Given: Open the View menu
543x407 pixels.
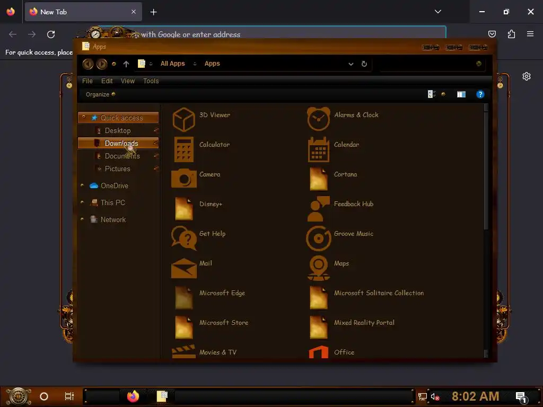Looking at the screenshot, I should point(127,81).
